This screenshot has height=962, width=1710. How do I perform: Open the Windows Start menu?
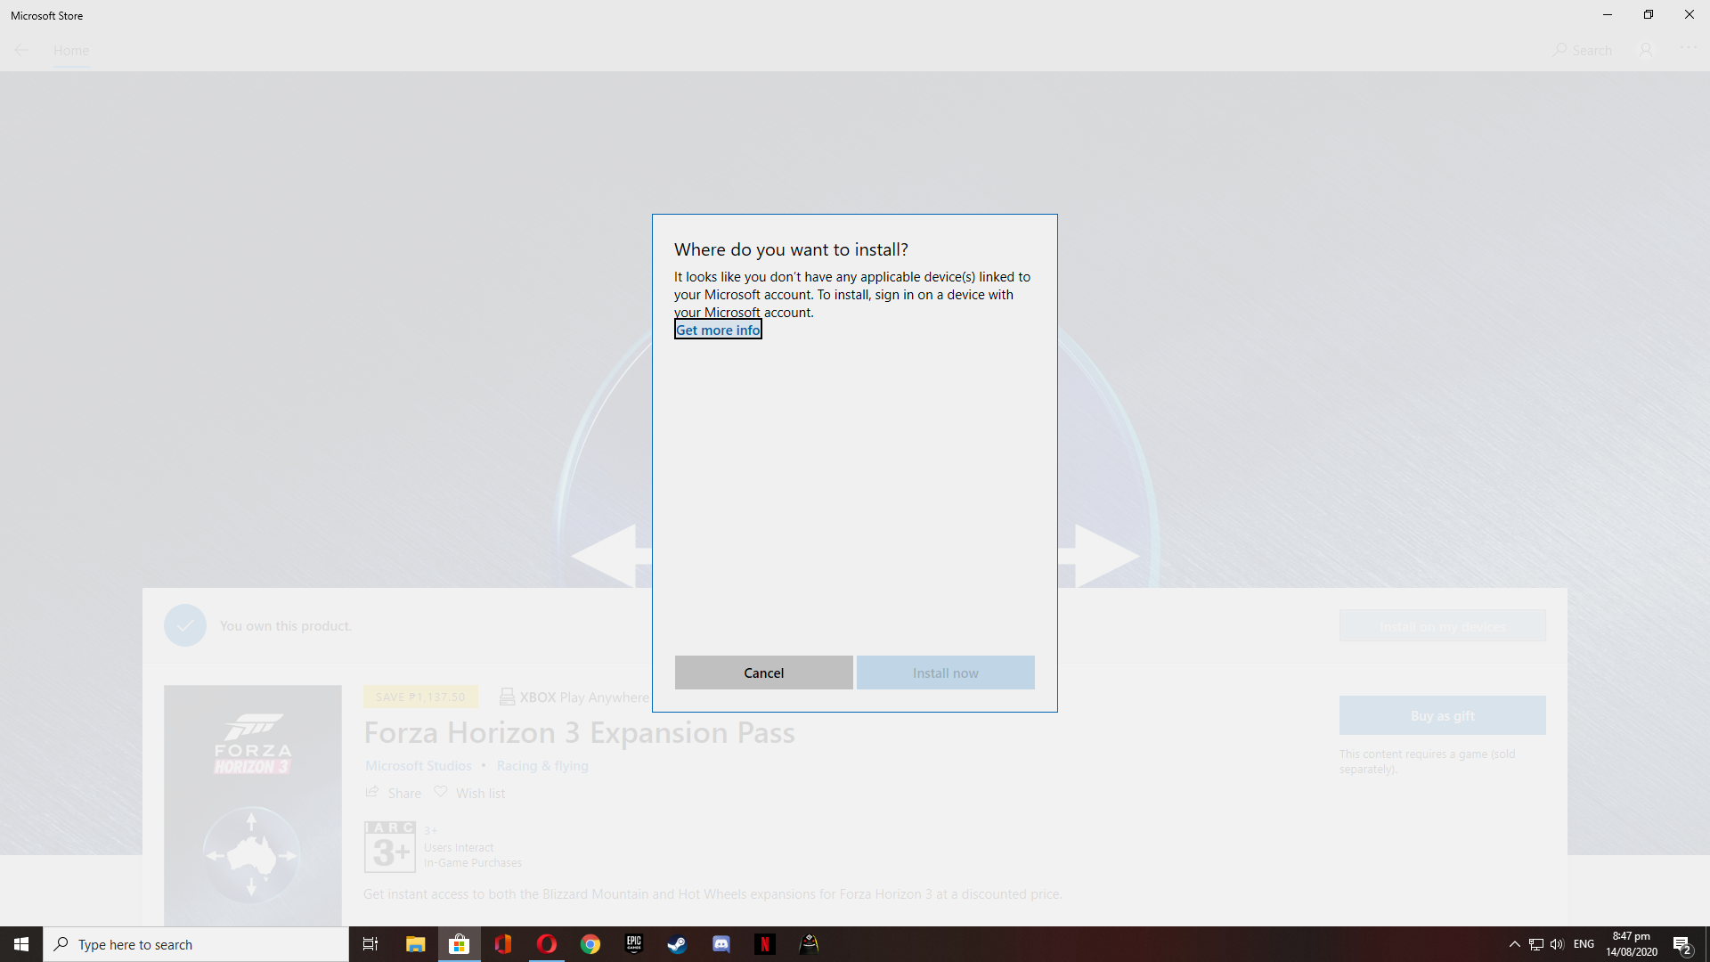coord(21,944)
